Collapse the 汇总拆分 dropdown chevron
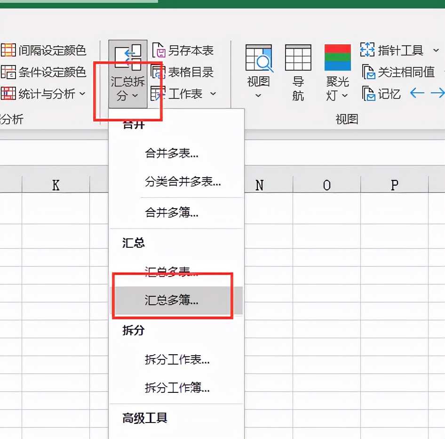The image size is (445, 439). 135,96
